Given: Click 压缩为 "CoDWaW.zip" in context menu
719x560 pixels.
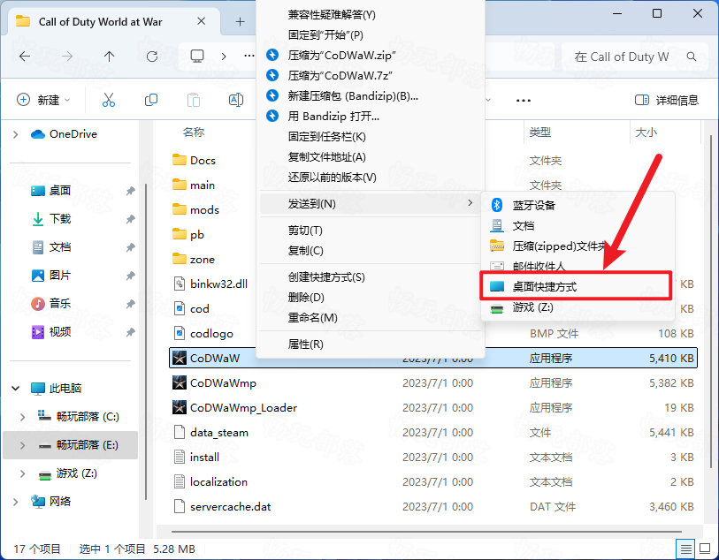Looking at the screenshot, I should pos(371,56).
